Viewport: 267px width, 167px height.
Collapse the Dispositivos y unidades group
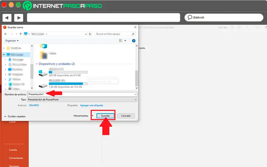point(37,64)
